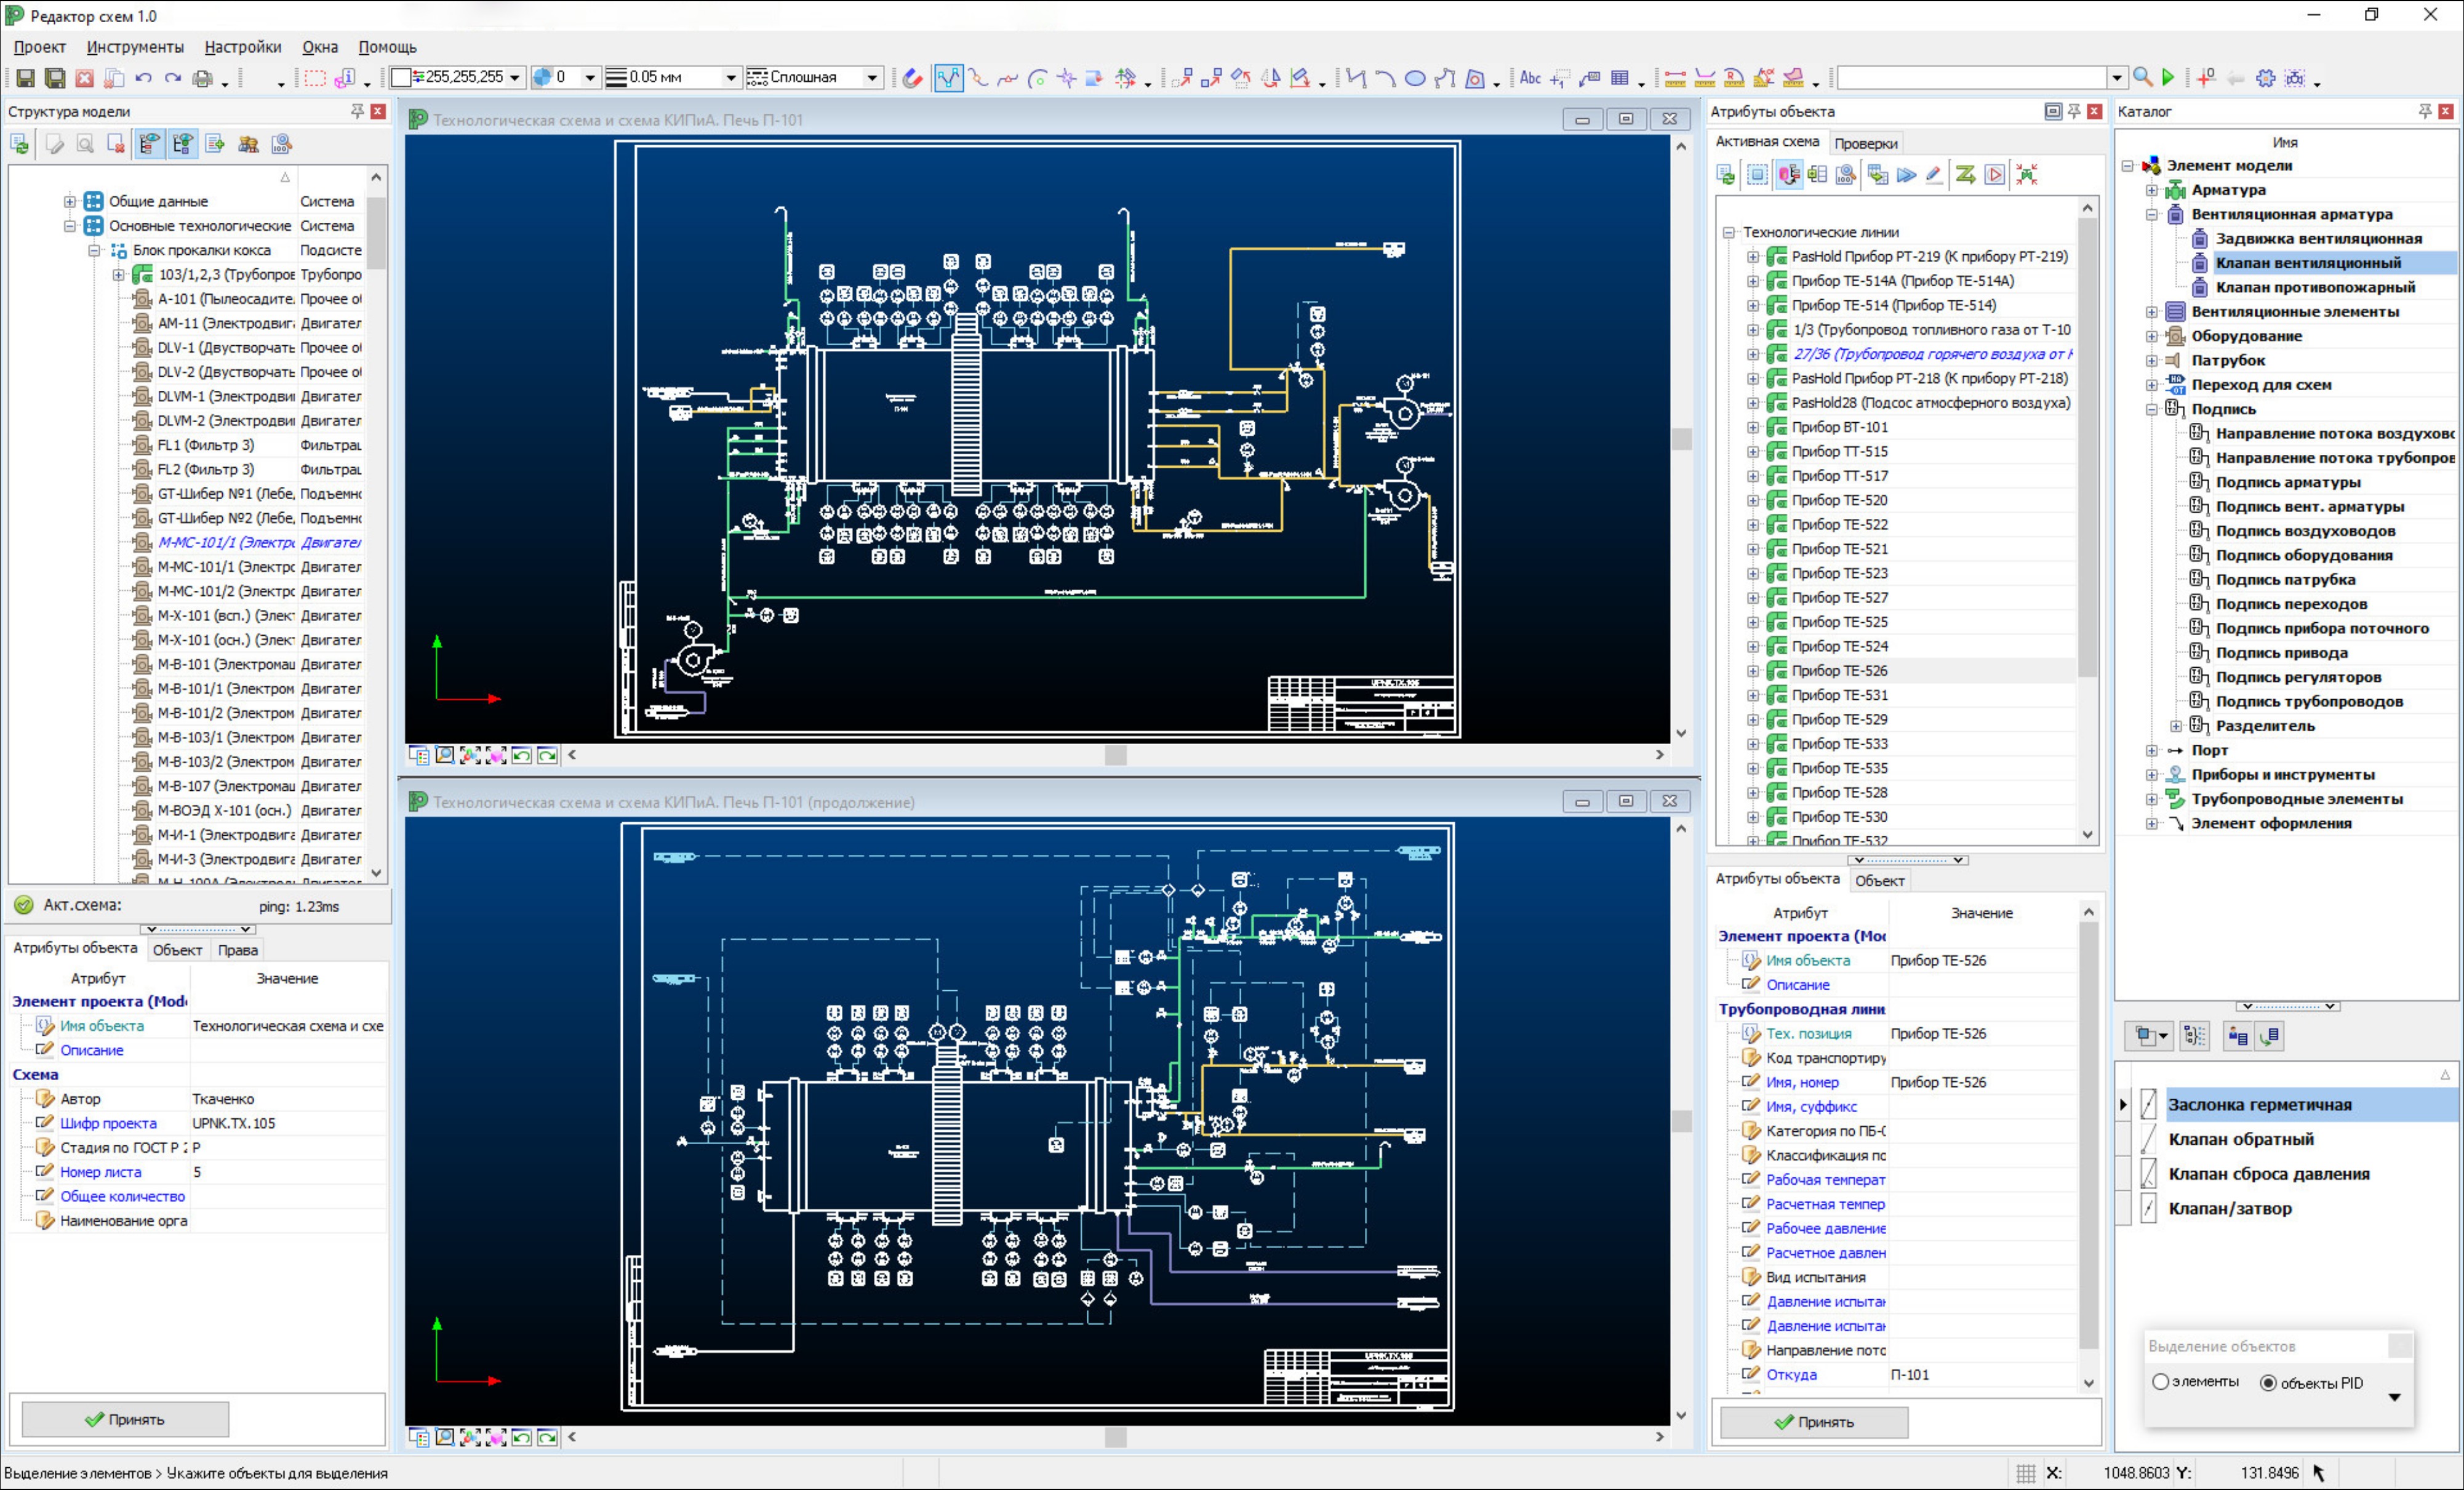Click the undo arrow icon
2464x1490 pixels.
coord(143,78)
